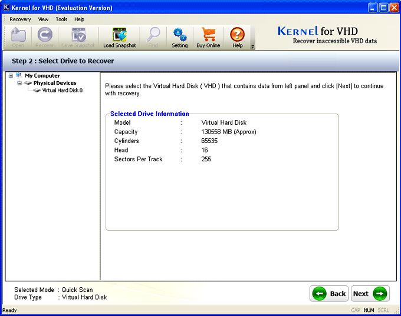Click the Next button

[370, 294]
